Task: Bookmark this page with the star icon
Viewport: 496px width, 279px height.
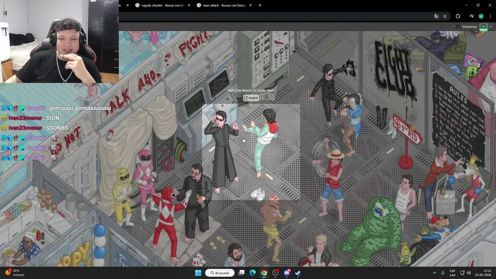Action: [445, 16]
